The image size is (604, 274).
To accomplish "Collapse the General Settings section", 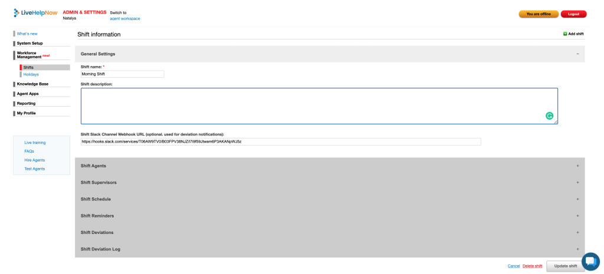I will pyautogui.click(x=577, y=54).
